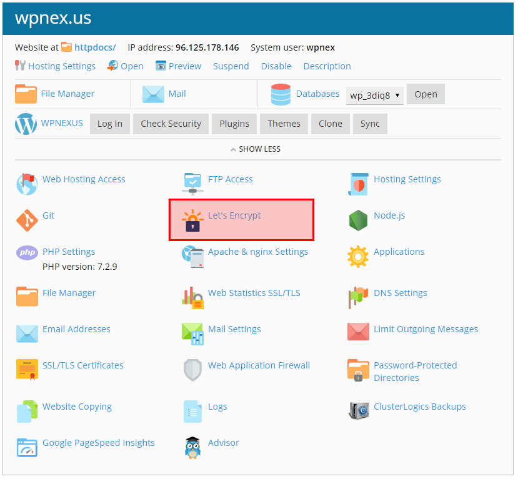The height and width of the screenshot is (479, 518).
Task: Click the Preview link
Action: tap(185, 66)
